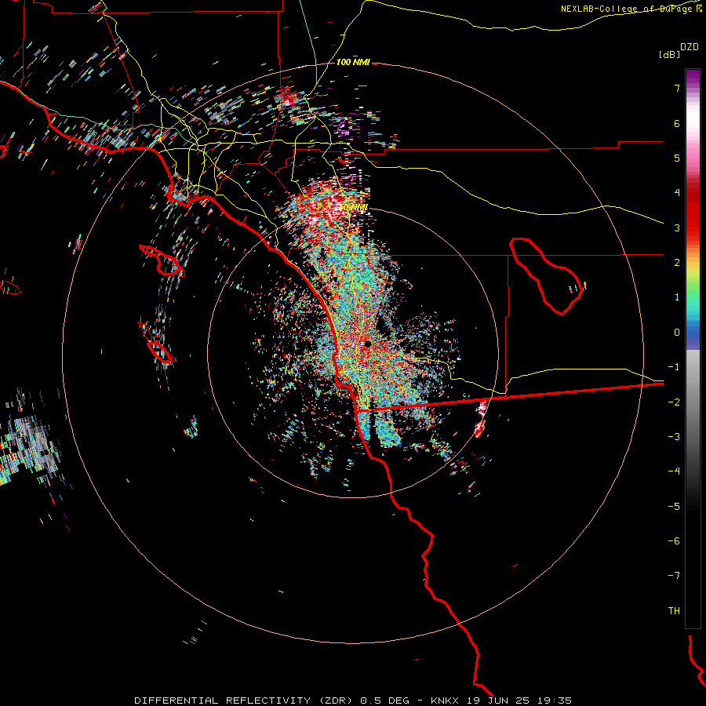
Task: Click the 6 value on the dB scale
Action: click(677, 123)
